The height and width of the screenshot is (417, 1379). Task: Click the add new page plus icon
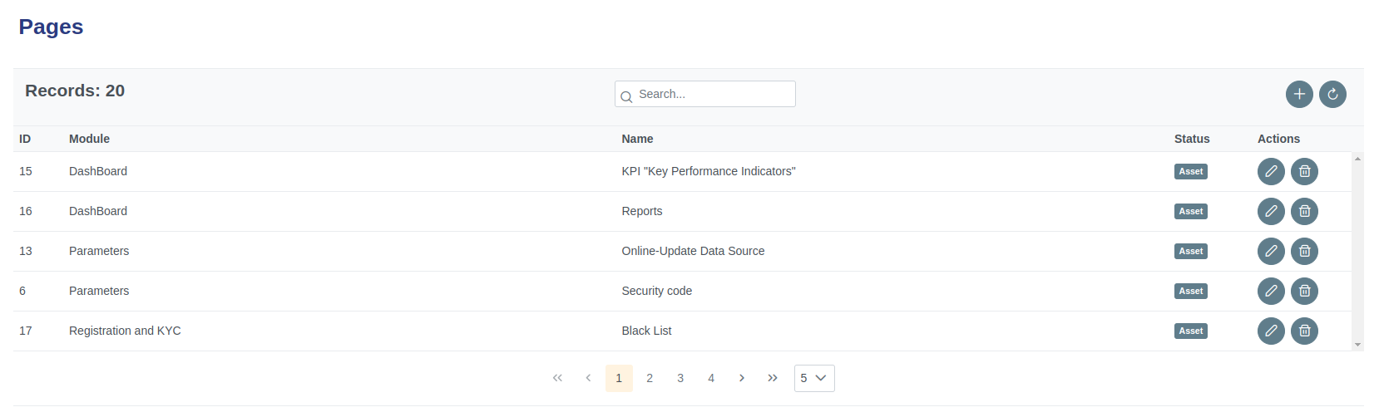tap(1299, 94)
